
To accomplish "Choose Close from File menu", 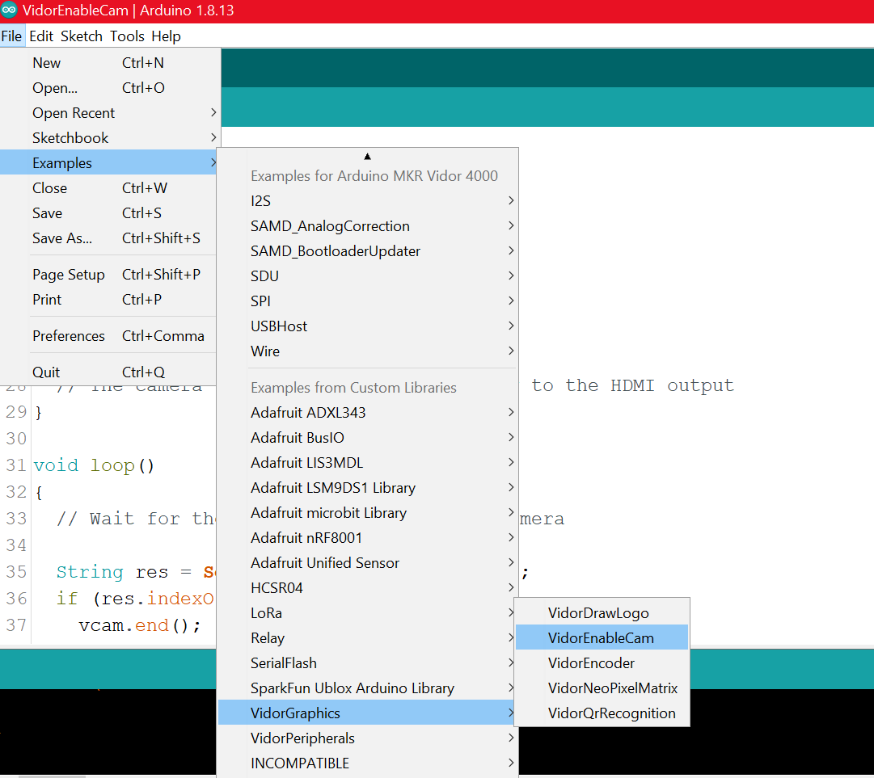I will pos(108,188).
